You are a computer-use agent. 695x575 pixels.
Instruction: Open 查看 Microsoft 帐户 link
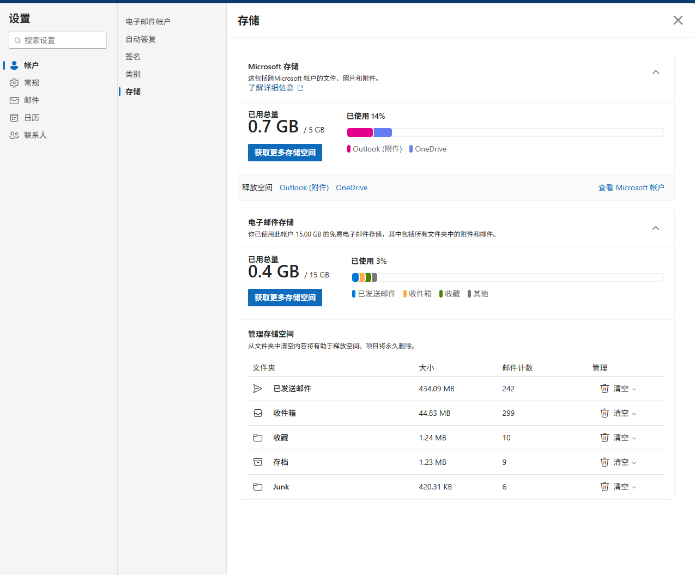631,187
